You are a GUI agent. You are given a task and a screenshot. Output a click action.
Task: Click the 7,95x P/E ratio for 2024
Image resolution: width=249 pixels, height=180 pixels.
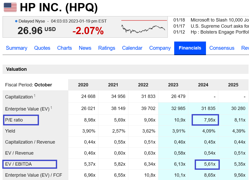point(210,120)
